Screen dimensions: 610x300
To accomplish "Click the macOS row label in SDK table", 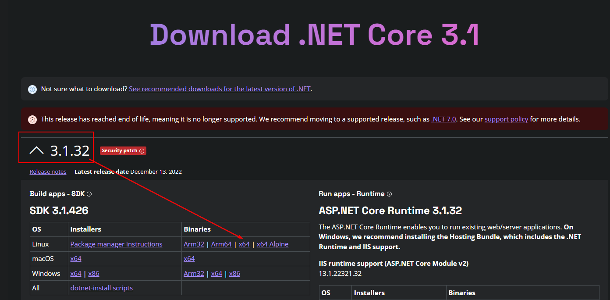I will tap(43, 258).
